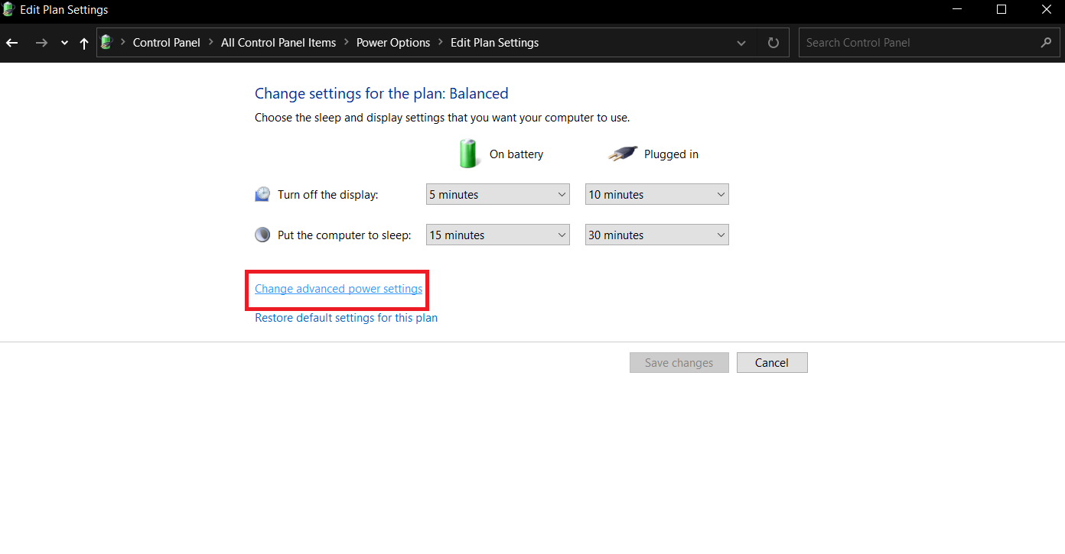
Task: Click the 'Put the computer to sleep:' label
Action: tap(344, 235)
